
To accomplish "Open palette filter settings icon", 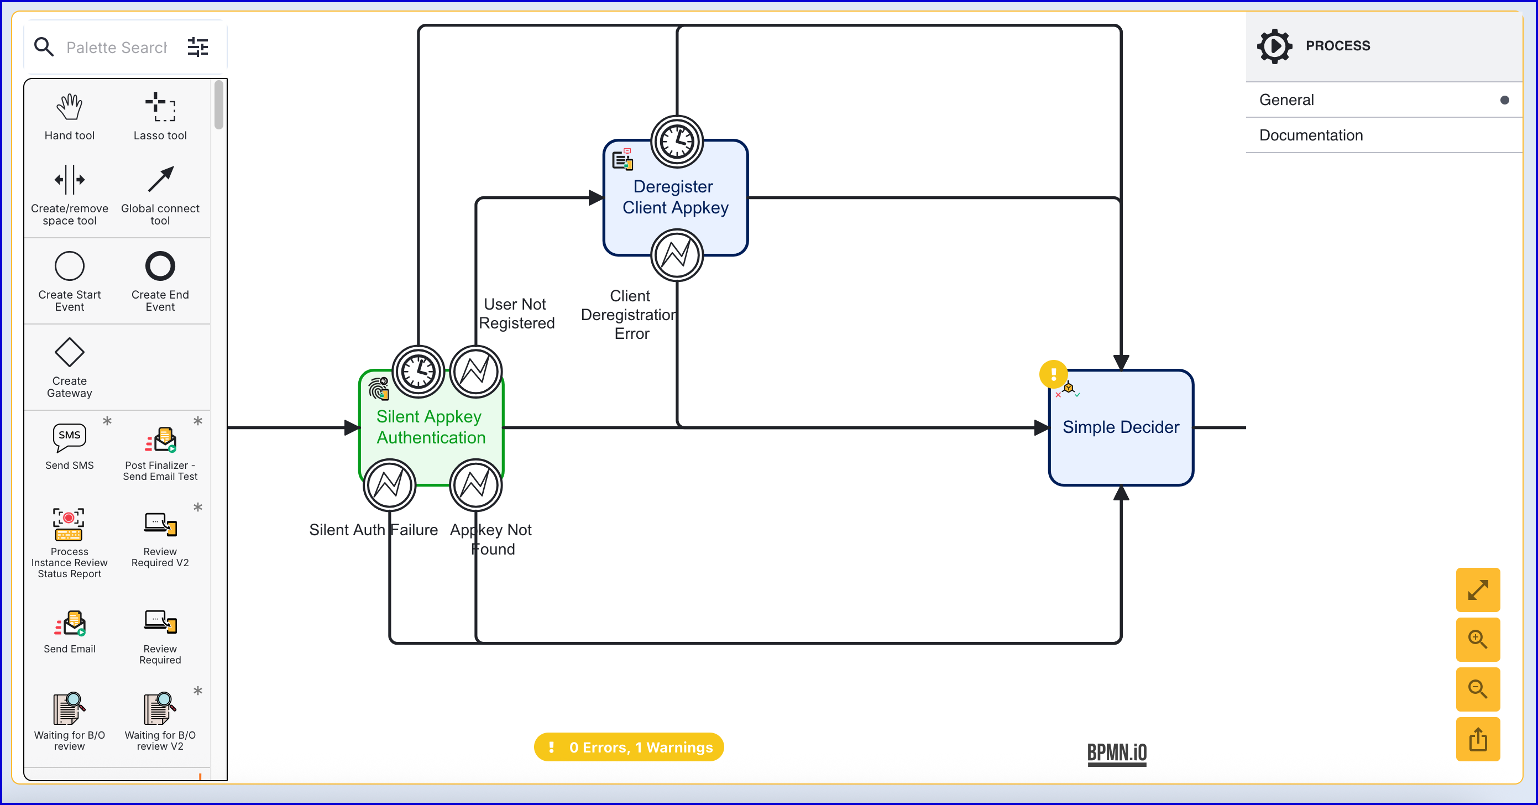I will click(x=197, y=47).
